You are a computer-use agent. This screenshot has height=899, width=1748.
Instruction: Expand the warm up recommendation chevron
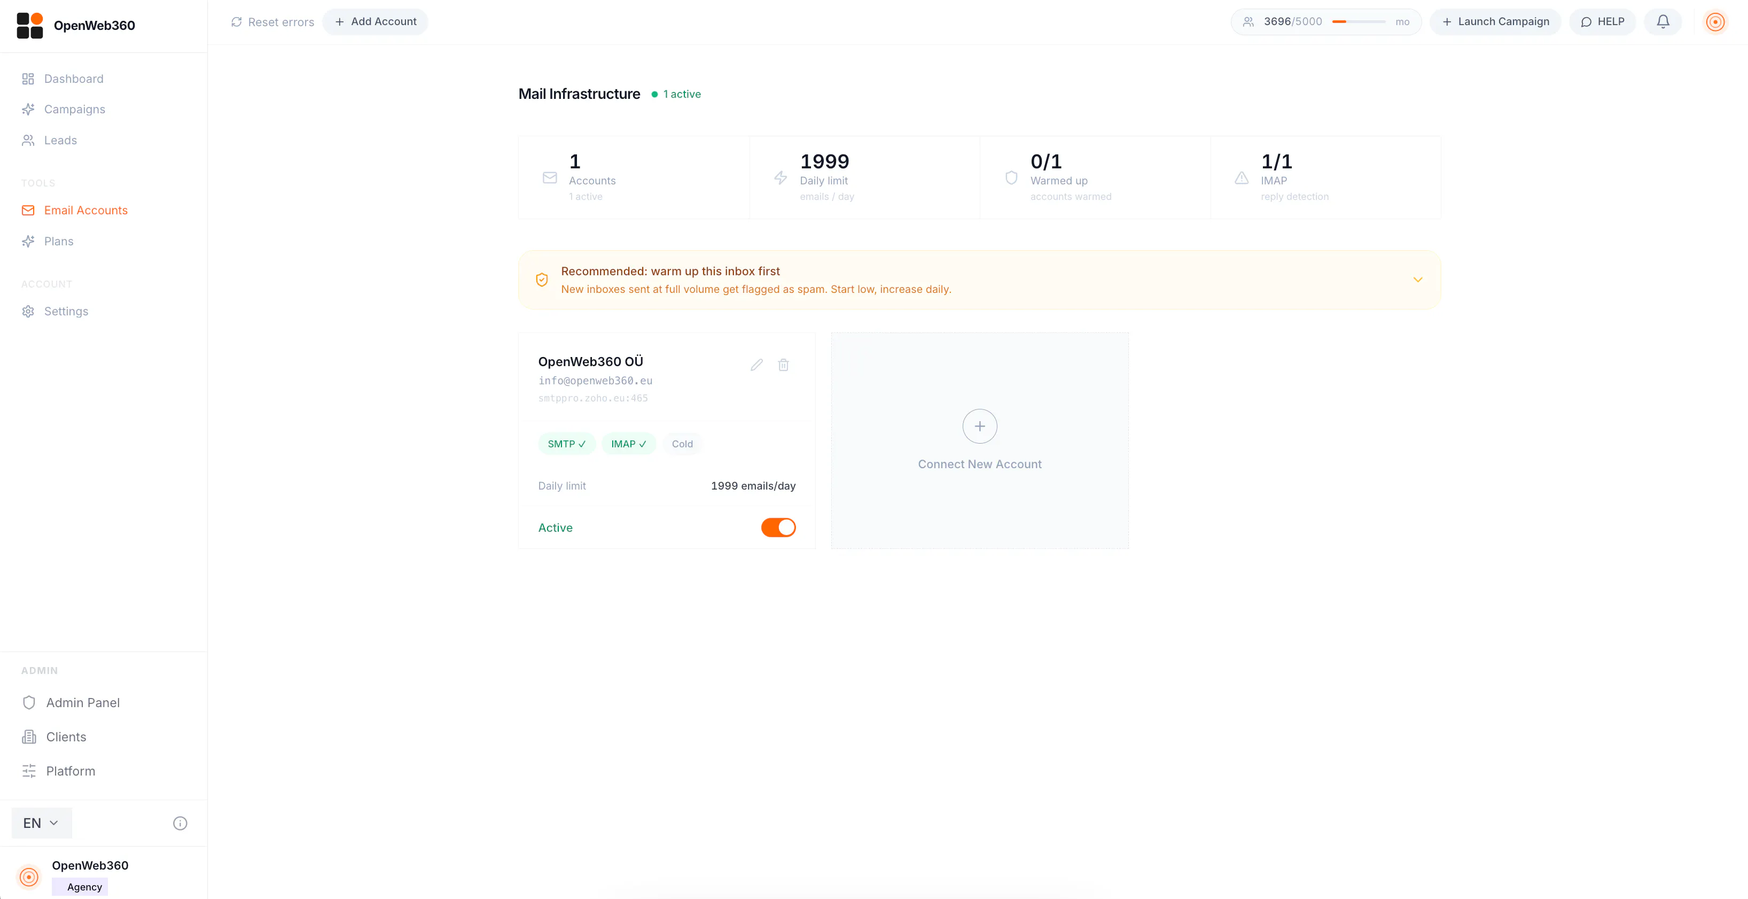click(1417, 280)
